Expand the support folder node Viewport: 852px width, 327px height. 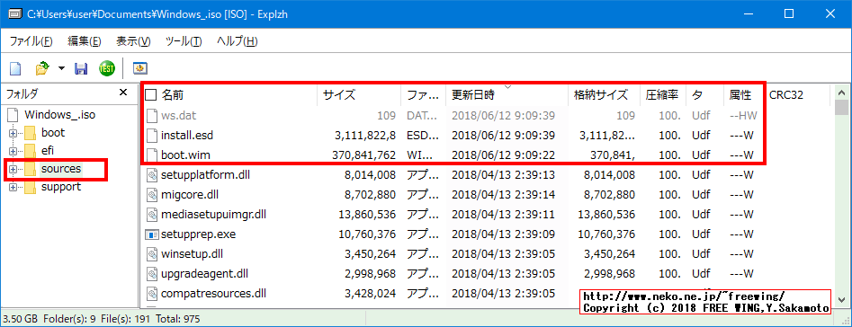pyautogui.click(x=13, y=187)
